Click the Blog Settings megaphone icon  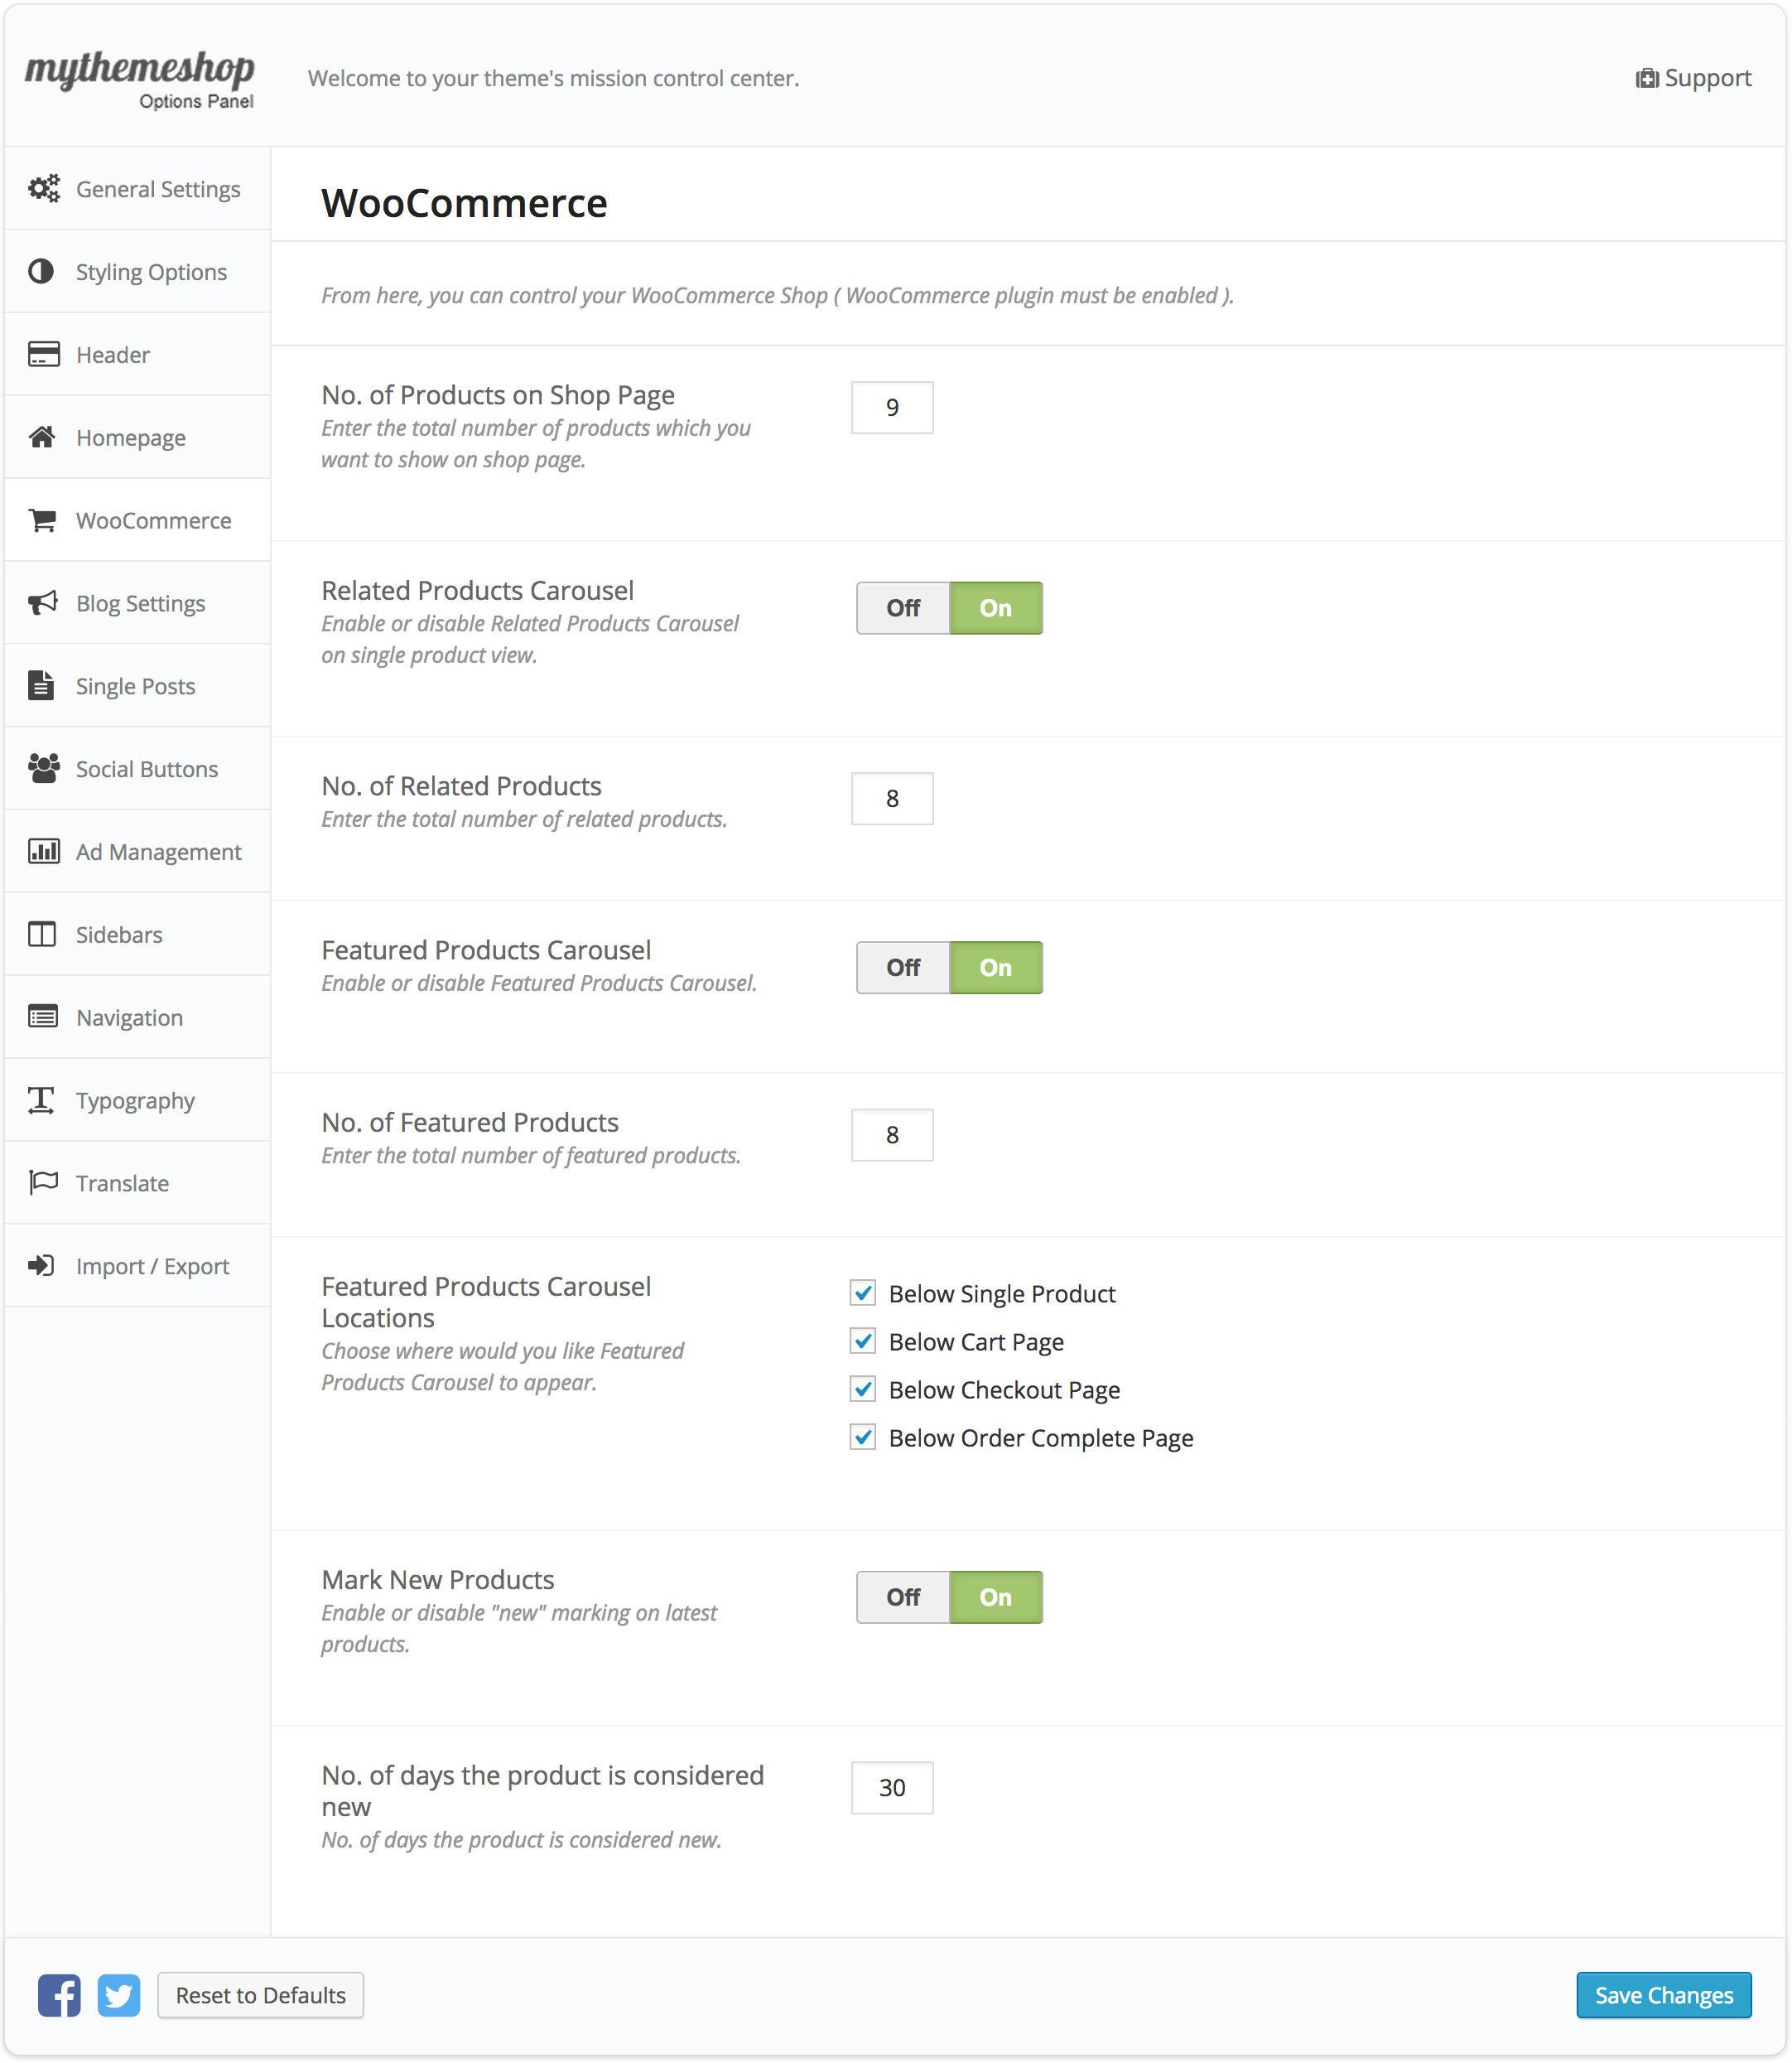coord(41,602)
